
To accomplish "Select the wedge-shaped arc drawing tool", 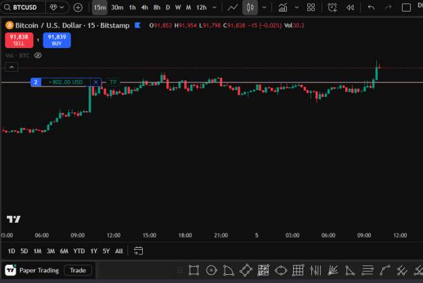I will [x=229, y=270].
